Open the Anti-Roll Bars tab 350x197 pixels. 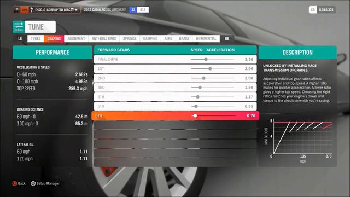coord(104,39)
